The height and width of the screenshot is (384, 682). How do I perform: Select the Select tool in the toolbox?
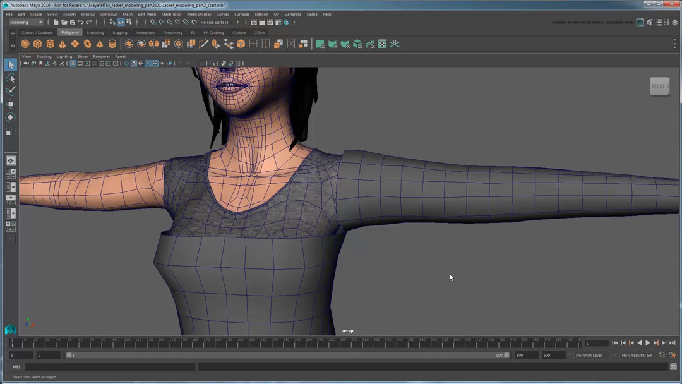11,64
